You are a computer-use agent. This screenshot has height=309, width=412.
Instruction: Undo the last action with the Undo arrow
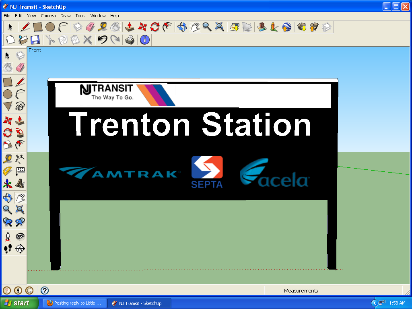103,40
